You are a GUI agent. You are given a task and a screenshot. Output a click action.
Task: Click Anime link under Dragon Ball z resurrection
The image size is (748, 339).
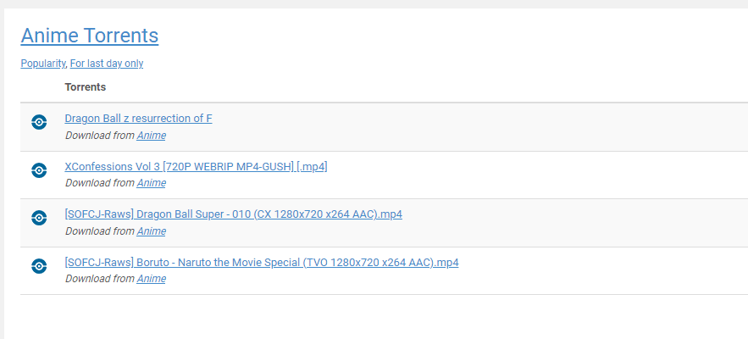click(152, 136)
